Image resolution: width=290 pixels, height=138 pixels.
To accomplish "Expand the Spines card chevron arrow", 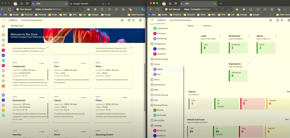I will 276,36.
